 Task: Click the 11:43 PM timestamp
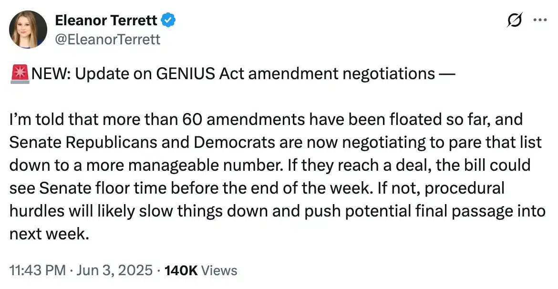[37, 270]
